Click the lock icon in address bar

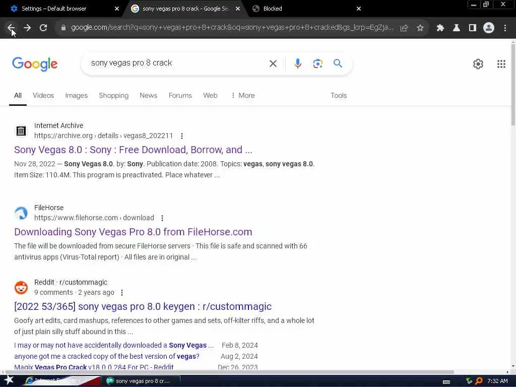tap(63, 28)
